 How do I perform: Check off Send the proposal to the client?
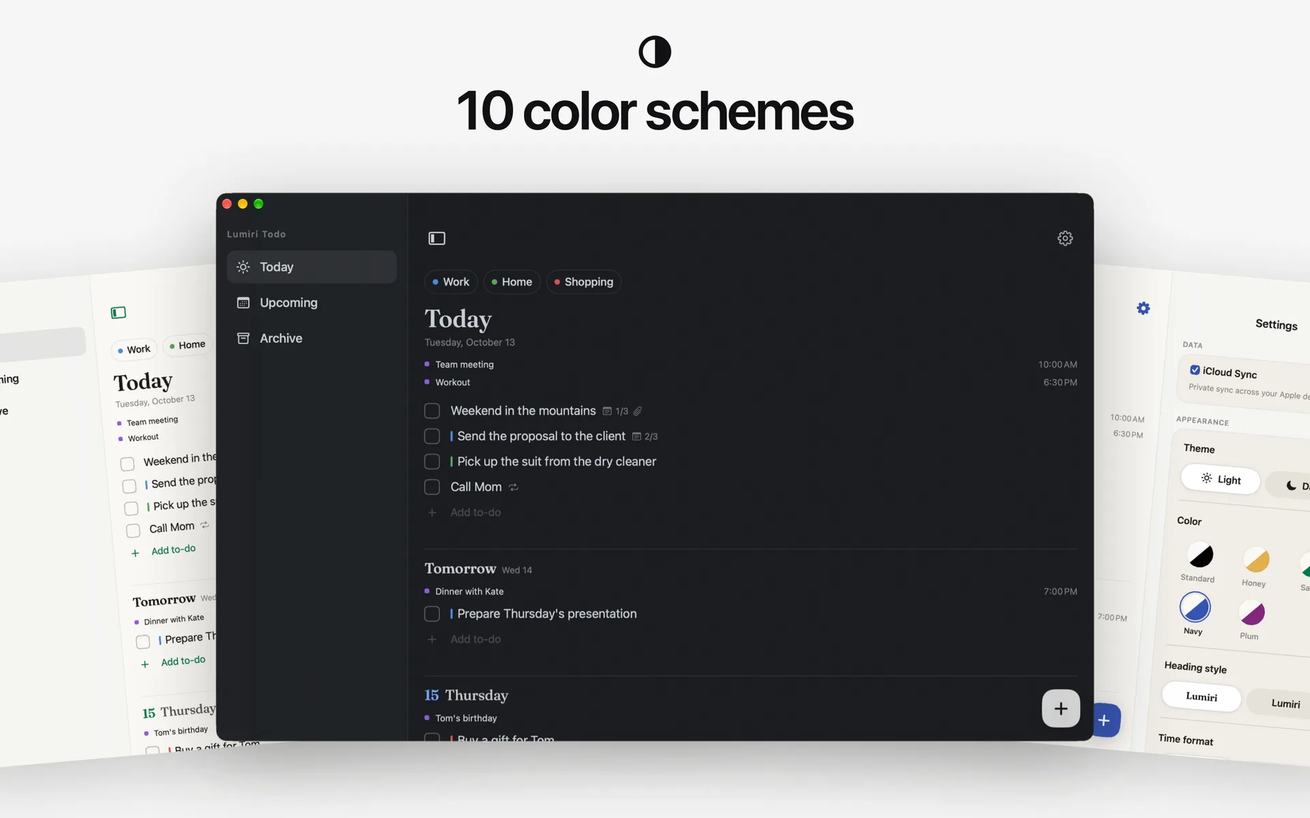[x=432, y=436]
